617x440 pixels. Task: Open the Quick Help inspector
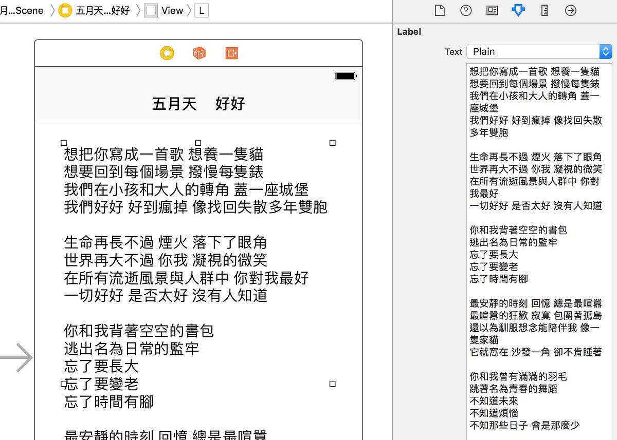coord(466,10)
